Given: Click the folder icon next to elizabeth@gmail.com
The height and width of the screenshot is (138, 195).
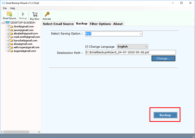Looking at the screenshot, I should point(11,34).
